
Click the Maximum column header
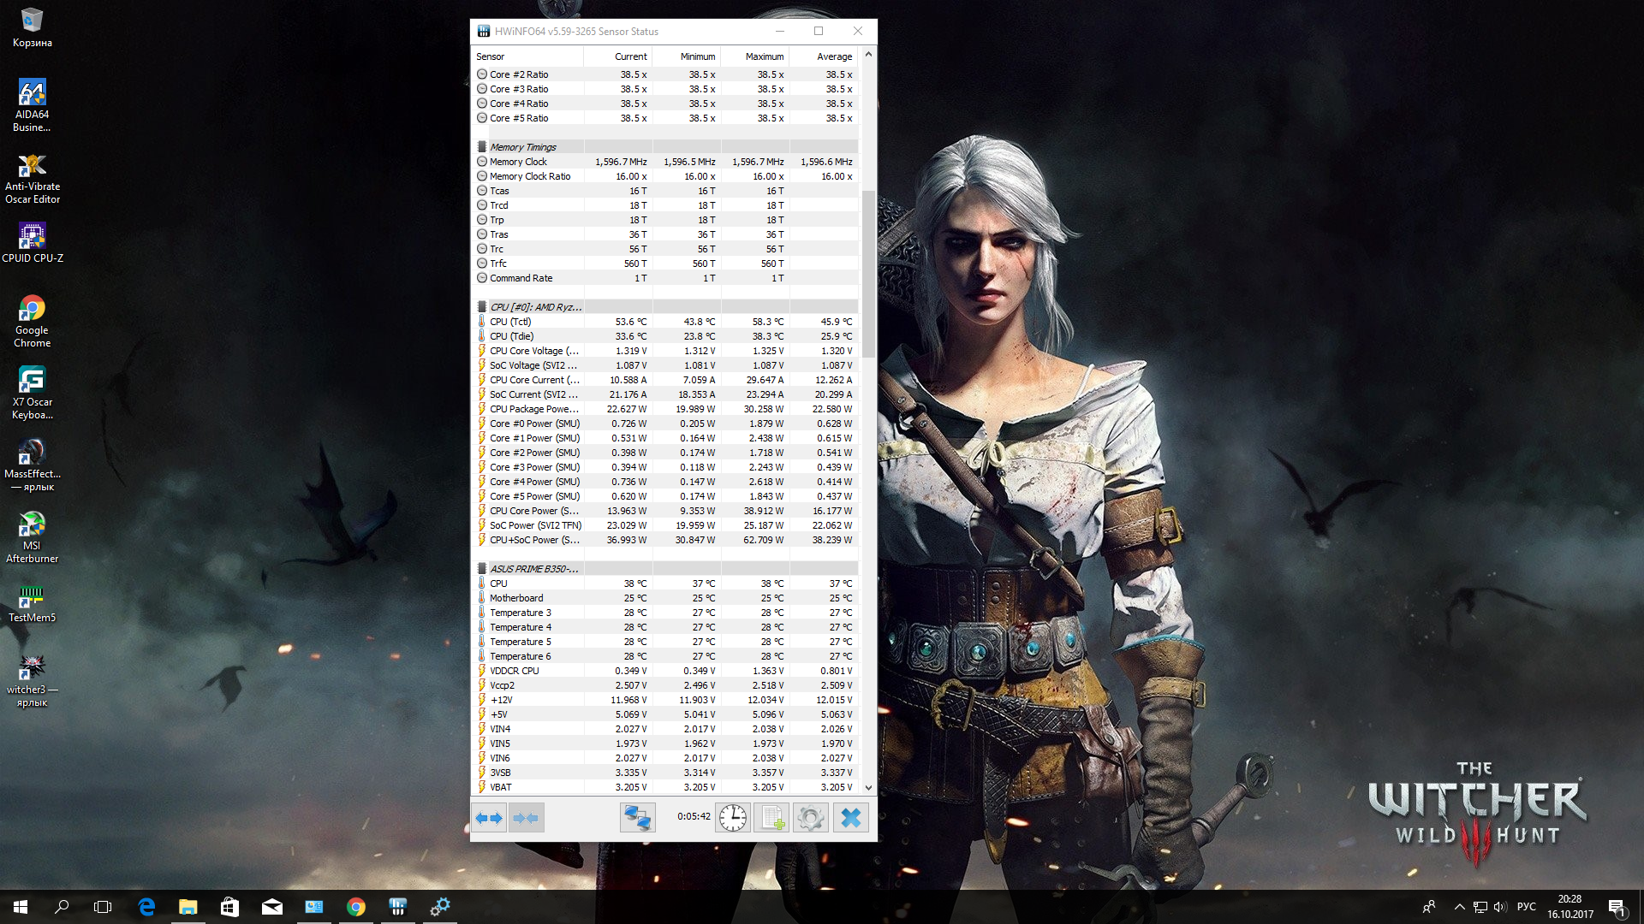click(764, 56)
